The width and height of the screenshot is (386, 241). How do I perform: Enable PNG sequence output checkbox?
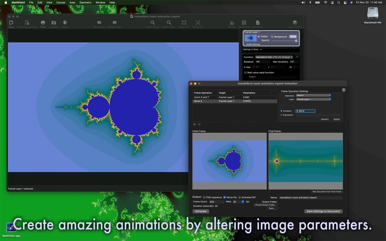[x=204, y=197]
